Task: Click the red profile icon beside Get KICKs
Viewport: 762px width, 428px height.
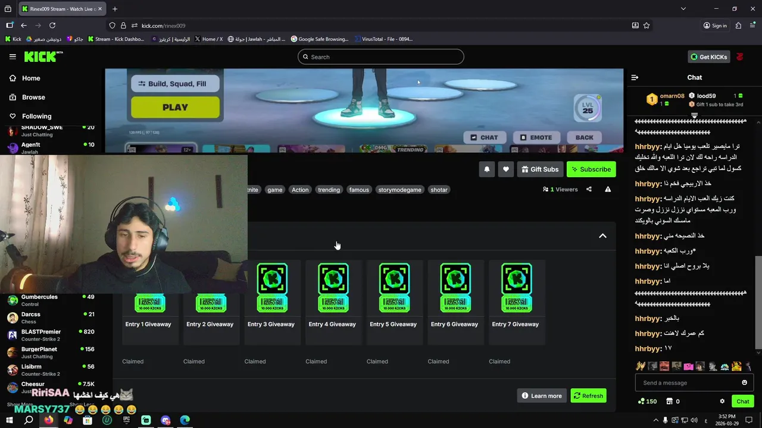Action: 740,57
